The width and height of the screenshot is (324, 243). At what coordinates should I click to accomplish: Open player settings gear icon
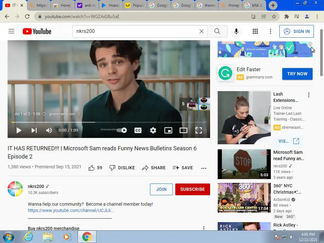(x=153, y=130)
